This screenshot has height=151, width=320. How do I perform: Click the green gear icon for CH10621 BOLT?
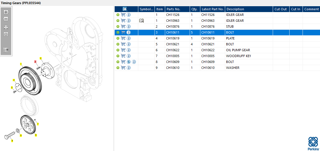(x=118, y=44)
